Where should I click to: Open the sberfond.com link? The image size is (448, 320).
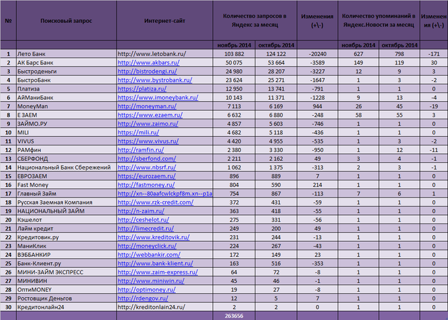pyautogui.click(x=147, y=159)
